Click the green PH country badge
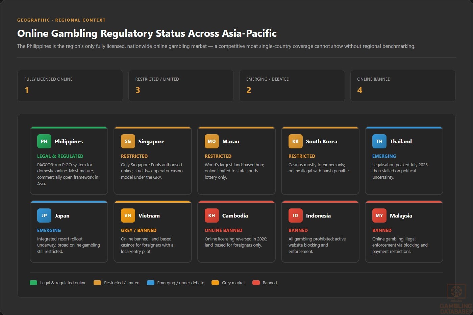This screenshot has width=473, height=315. click(44, 141)
